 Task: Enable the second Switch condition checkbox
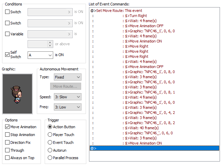click(8, 23)
